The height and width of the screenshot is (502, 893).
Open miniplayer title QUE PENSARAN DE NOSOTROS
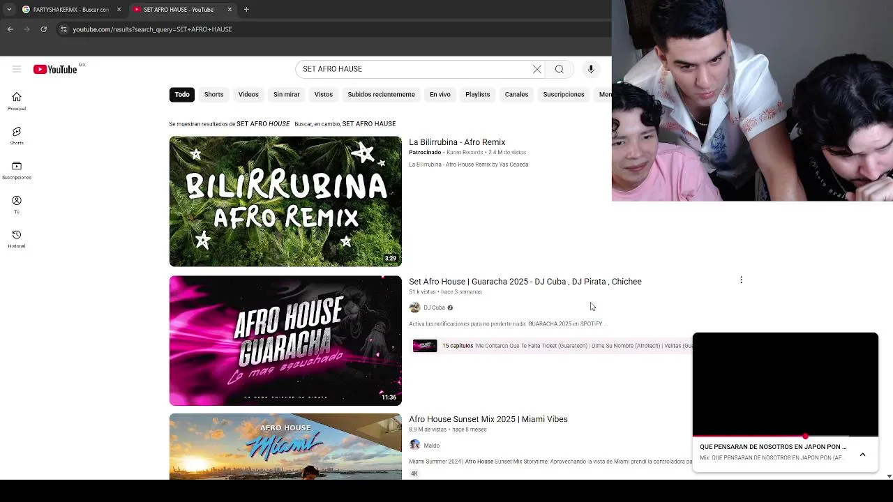pyautogui.click(x=773, y=447)
